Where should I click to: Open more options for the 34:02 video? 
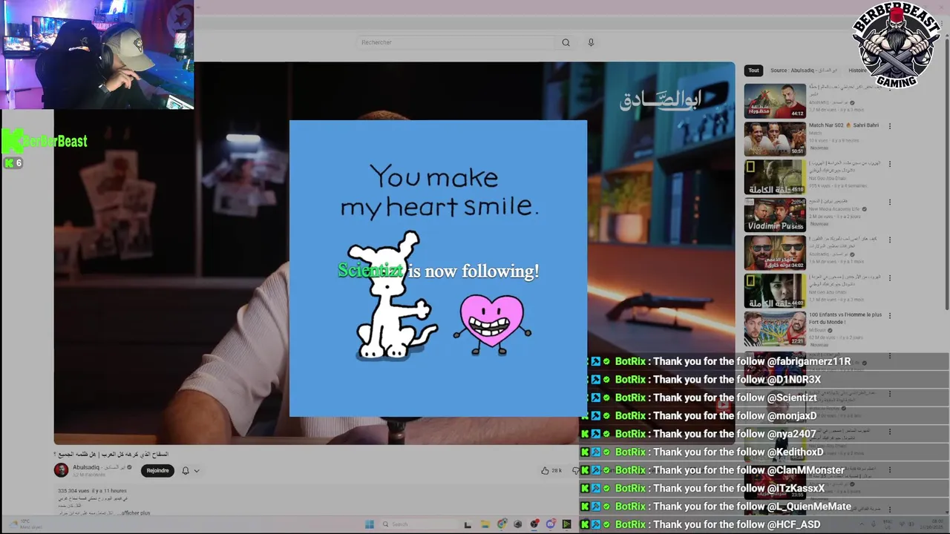pos(889,240)
